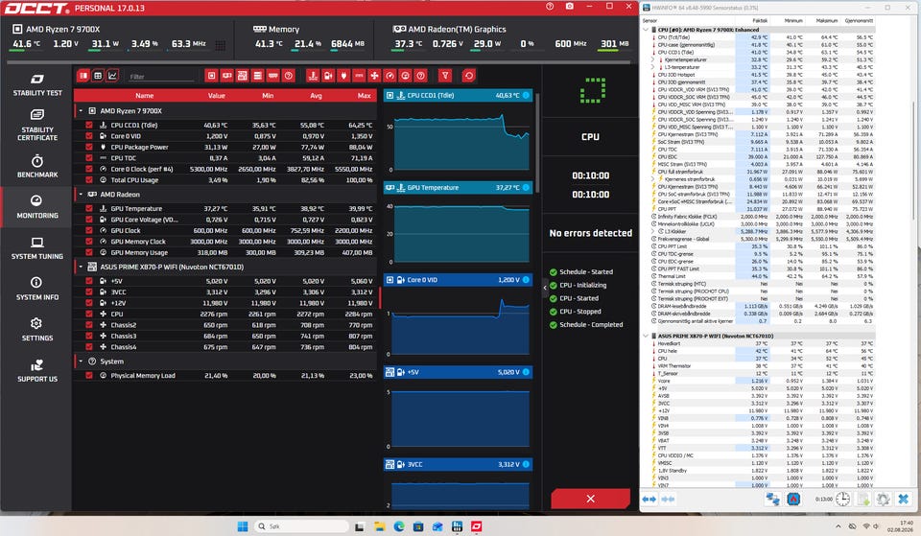The height and width of the screenshot is (536, 921).
Task: Toggle fan sensor type filter
Action: tap(374, 76)
